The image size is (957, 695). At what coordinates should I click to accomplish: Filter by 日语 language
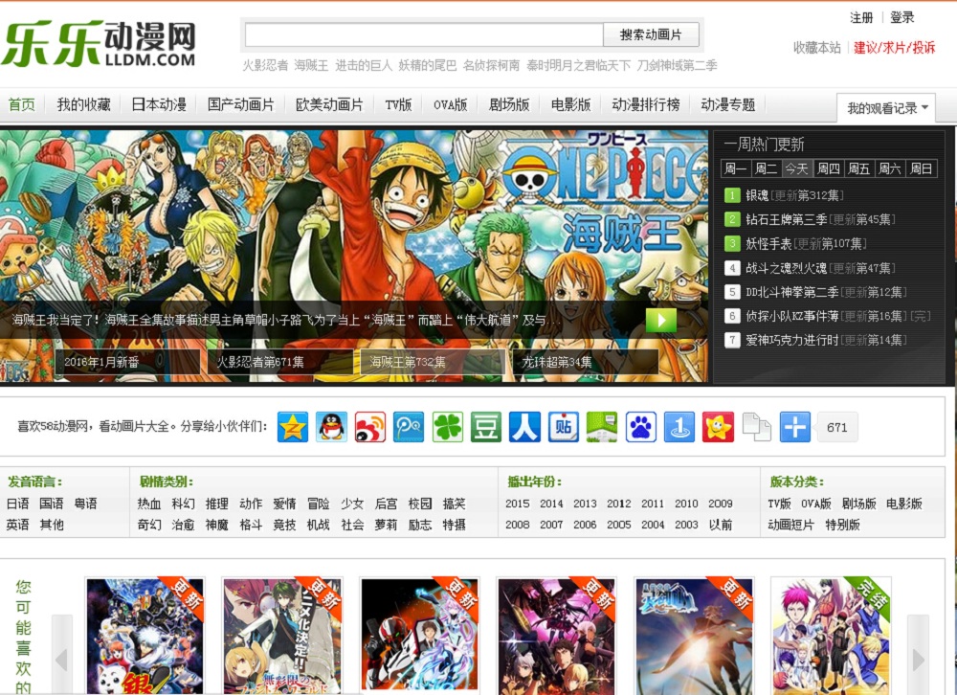[x=17, y=504]
